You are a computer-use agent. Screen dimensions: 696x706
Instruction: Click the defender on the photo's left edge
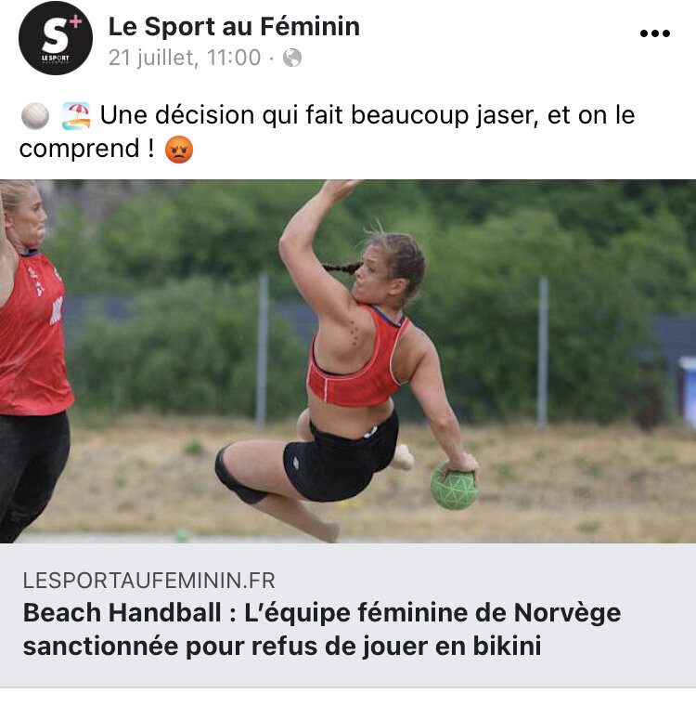33,360
